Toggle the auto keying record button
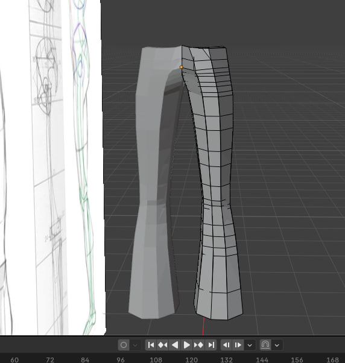Image resolution: width=345 pixels, height=363 pixels. coord(124,345)
